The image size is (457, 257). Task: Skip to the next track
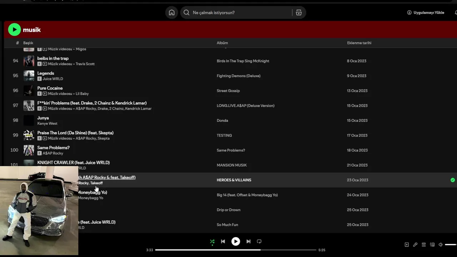pos(248,241)
